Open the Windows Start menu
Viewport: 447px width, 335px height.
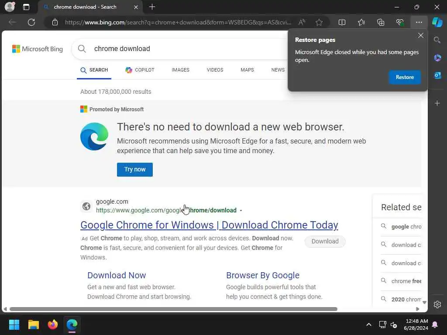[14, 325]
